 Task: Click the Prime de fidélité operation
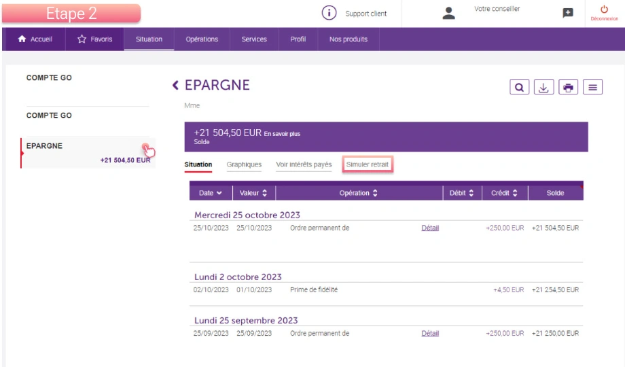[314, 290]
